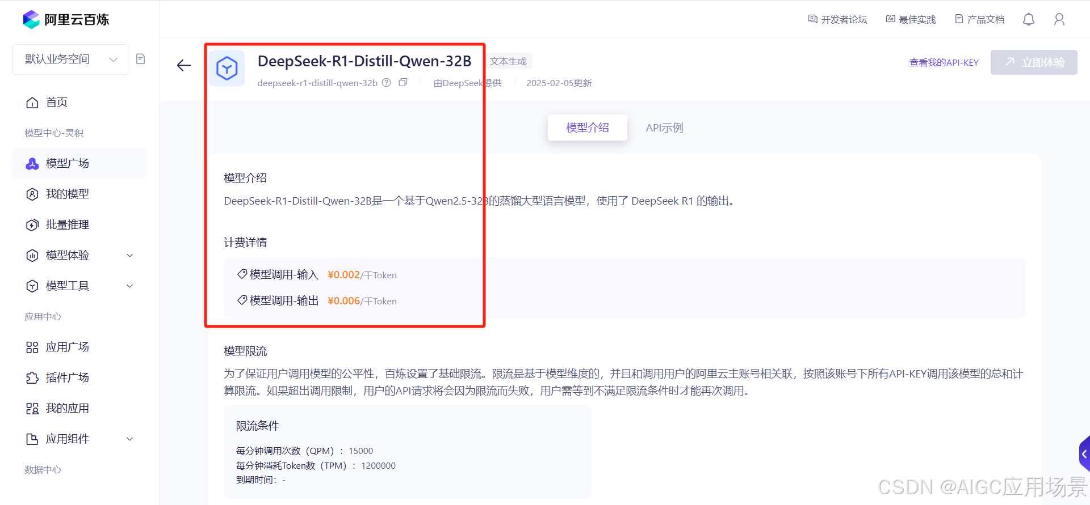Click the collapsed side panel arrow tab

pyautogui.click(x=1084, y=454)
